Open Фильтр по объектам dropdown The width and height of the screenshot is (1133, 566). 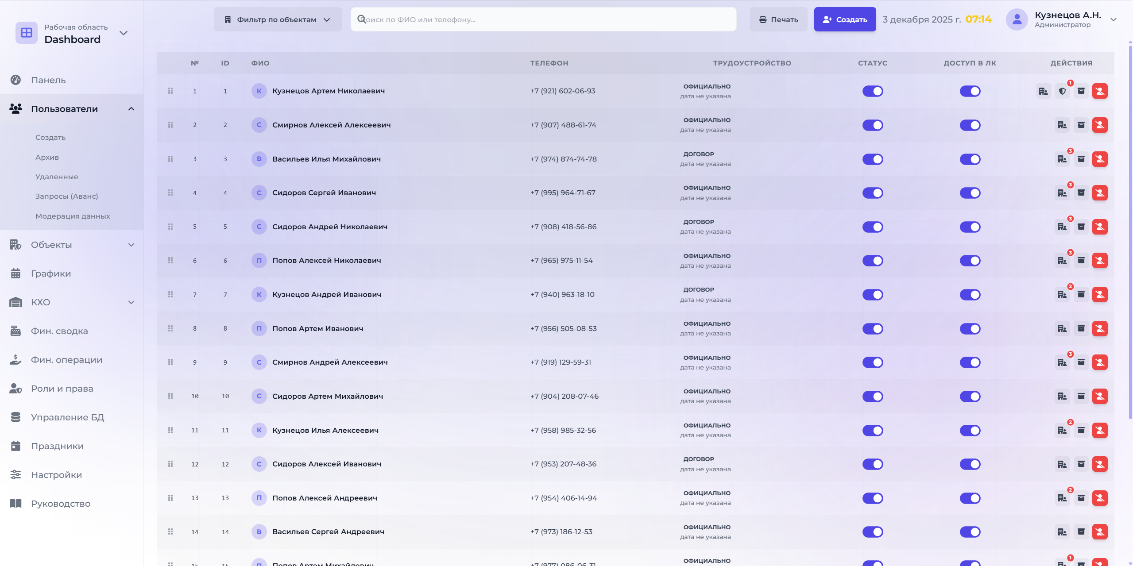coord(278,19)
